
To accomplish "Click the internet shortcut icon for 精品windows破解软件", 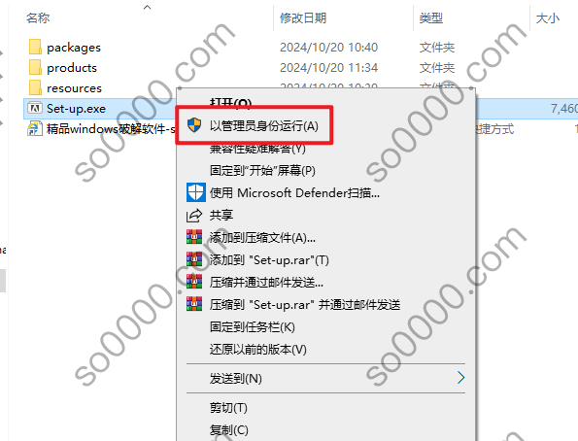I will click(x=35, y=129).
